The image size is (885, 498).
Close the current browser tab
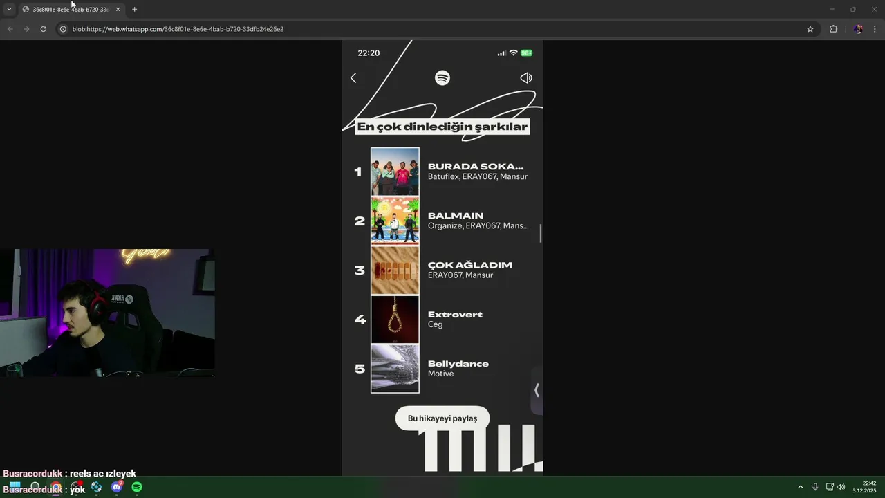tap(118, 10)
